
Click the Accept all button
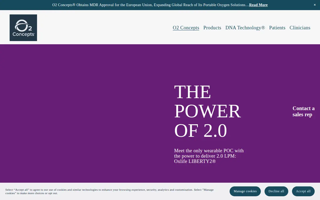point(303,191)
